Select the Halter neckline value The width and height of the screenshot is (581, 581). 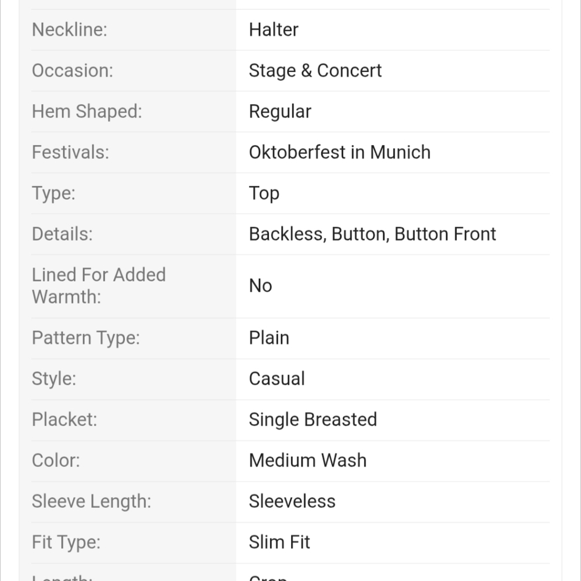pyautogui.click(x=274, y=30)
